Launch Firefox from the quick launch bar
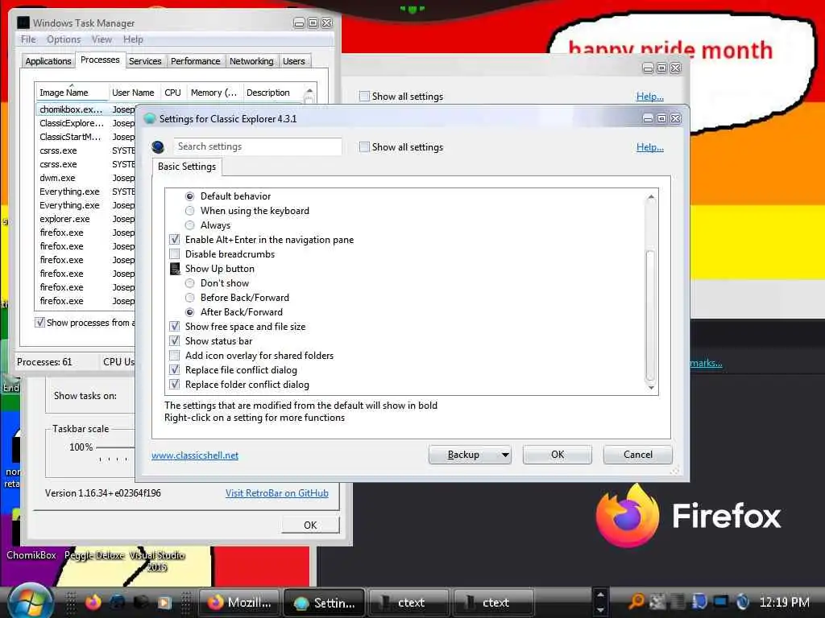This screenshot has width=825, height=618. coord(93,602)
